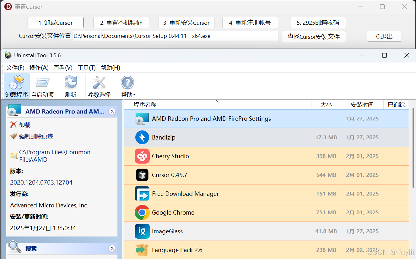The width and height of the screenshot is (416, 259).
Task: Click the Cursor安装文件位置 path input field
Action: tap(176, 36)
